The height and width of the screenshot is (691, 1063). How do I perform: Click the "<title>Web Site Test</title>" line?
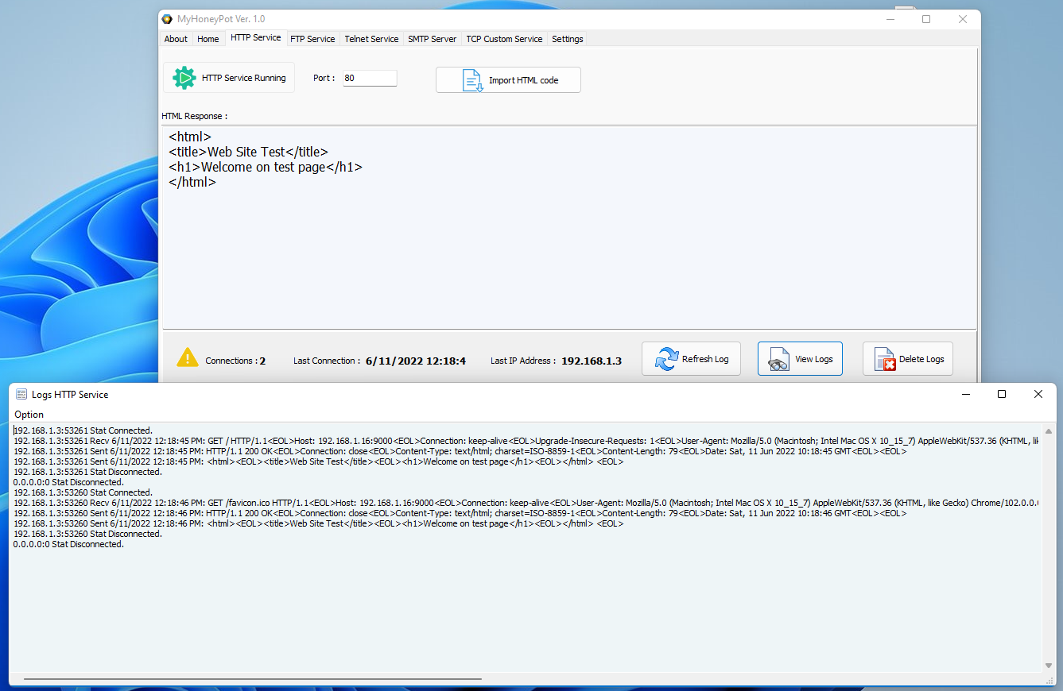click(248, 152)
